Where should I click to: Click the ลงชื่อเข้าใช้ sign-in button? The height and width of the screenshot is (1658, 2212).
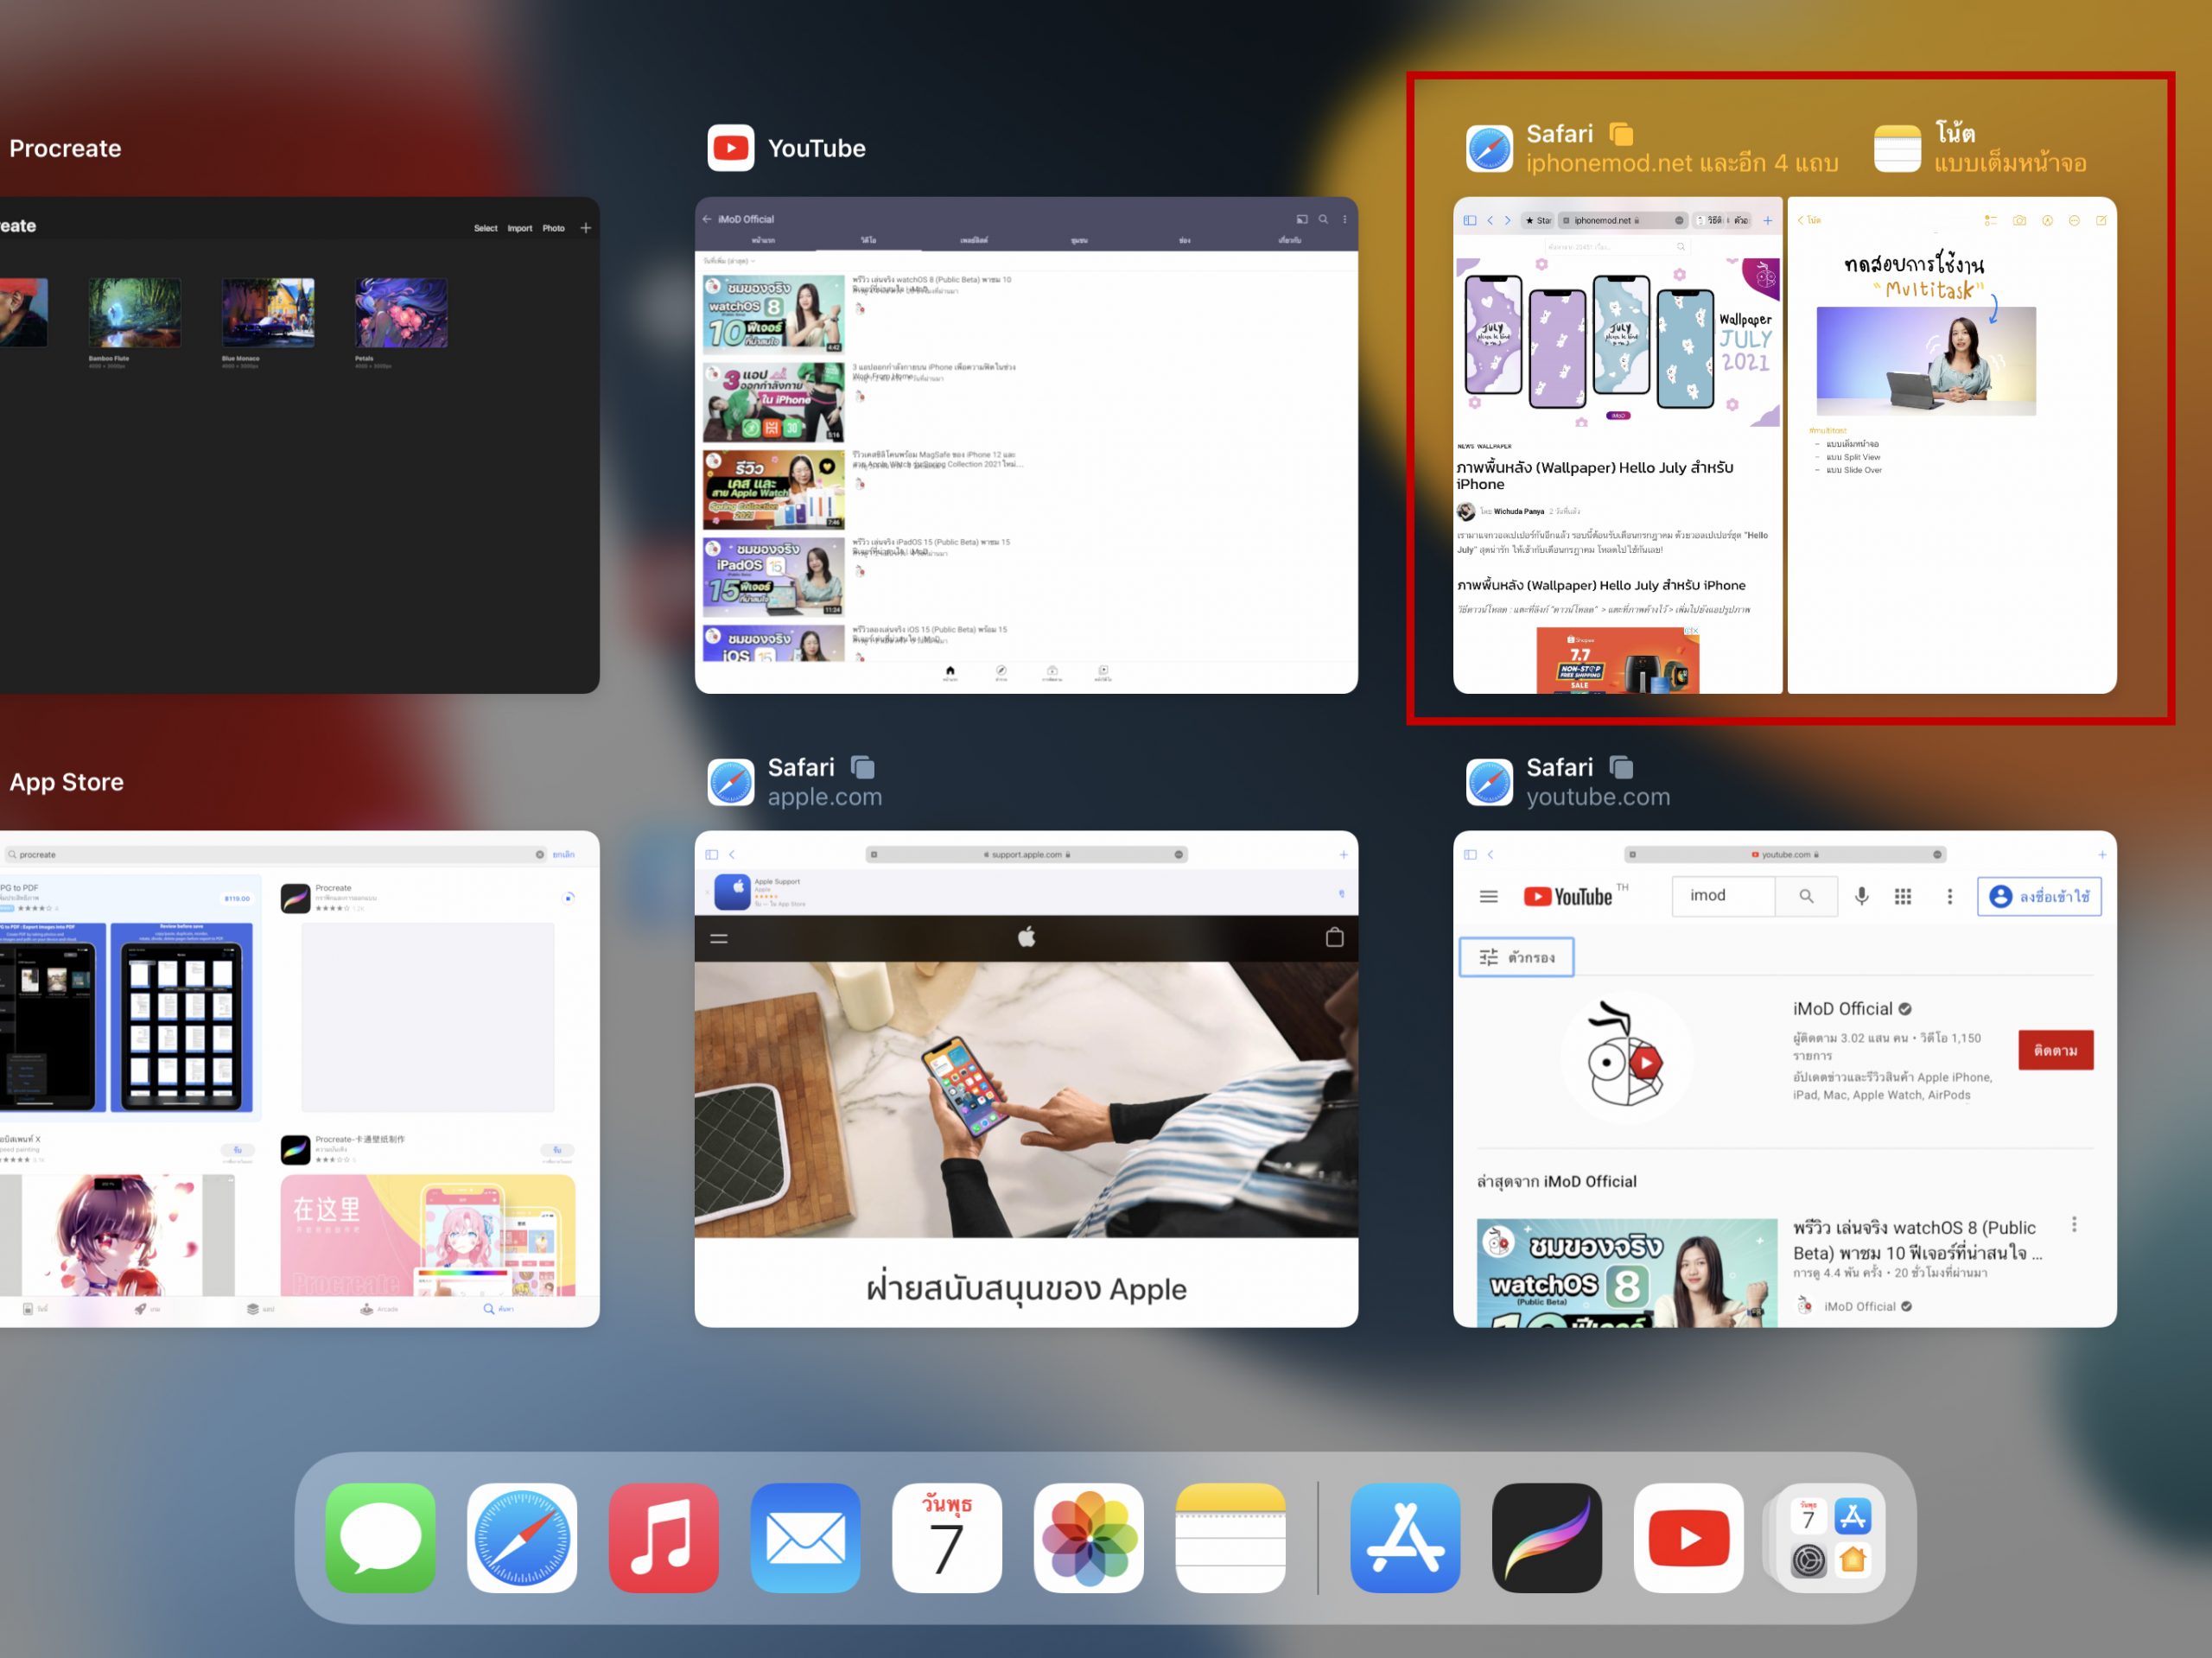pos(2039,896)
